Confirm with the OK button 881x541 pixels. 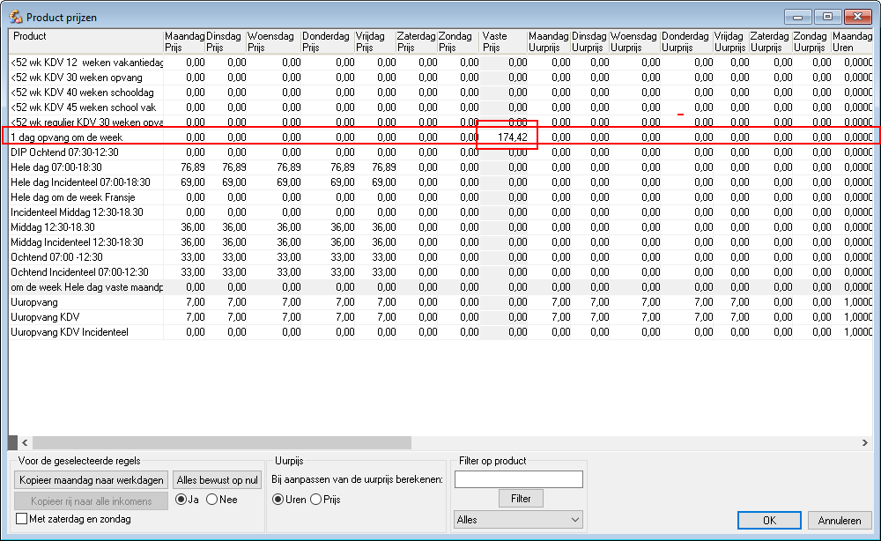coord(769,520)
